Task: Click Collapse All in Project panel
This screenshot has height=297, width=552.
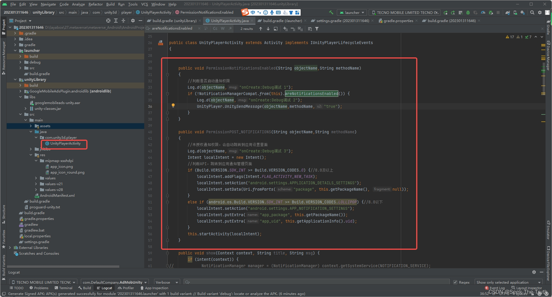Action: (x=123, y=21)
